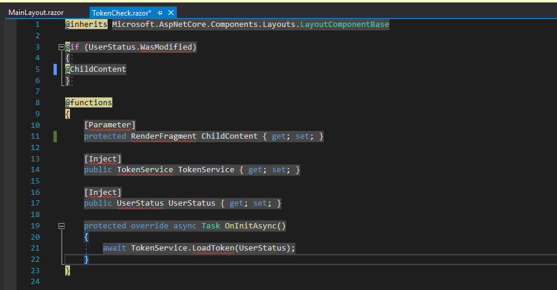The height and width of the screenshot is (290, 557).
Task: Collapse the @if block on line 3
Action: pos(61,47)
